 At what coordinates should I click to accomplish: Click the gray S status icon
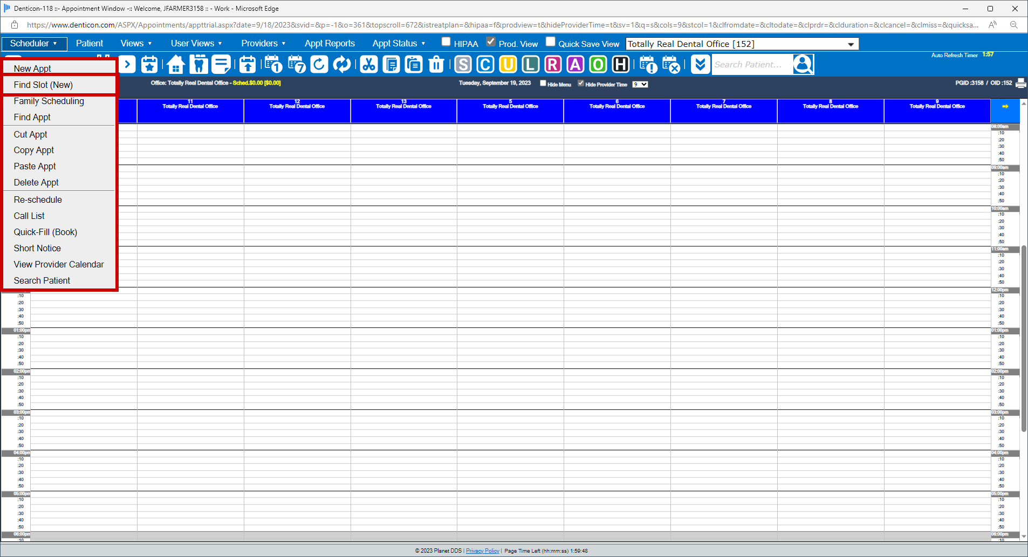(463, 64)
